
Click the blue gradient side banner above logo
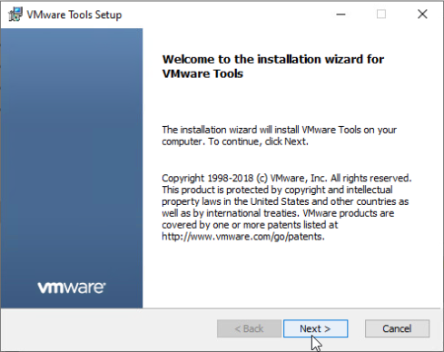[72, 152]
